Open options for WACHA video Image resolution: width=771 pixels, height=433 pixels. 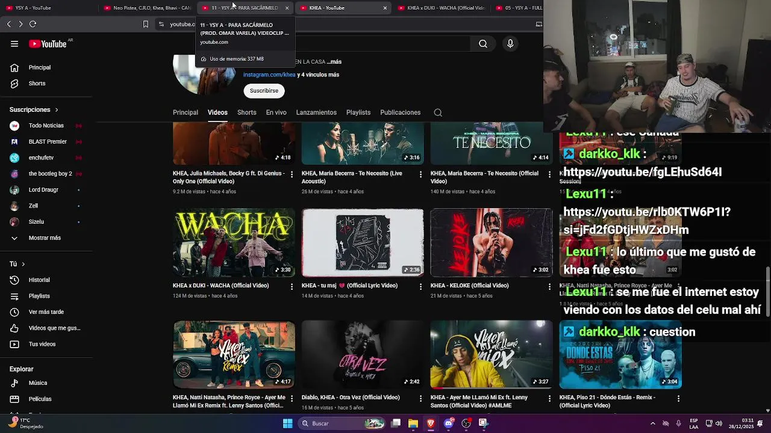(292, 286)
